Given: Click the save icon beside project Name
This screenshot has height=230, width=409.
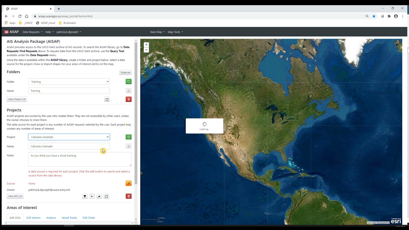Looking at the screenshot, I should click(x=128, y=146).
